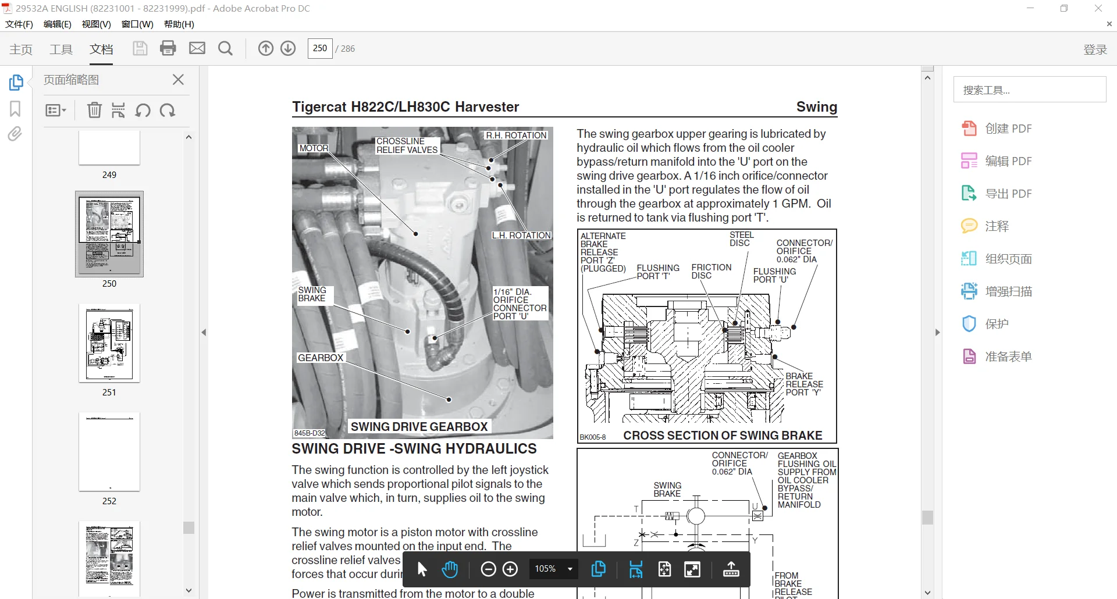The width and height of the screenshot is (1117, 599).
Task: Click the document scrollbar down arrow
Action: point(927,593)
